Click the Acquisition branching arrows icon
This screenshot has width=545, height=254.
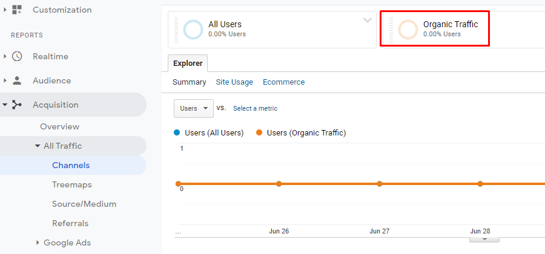17,105
